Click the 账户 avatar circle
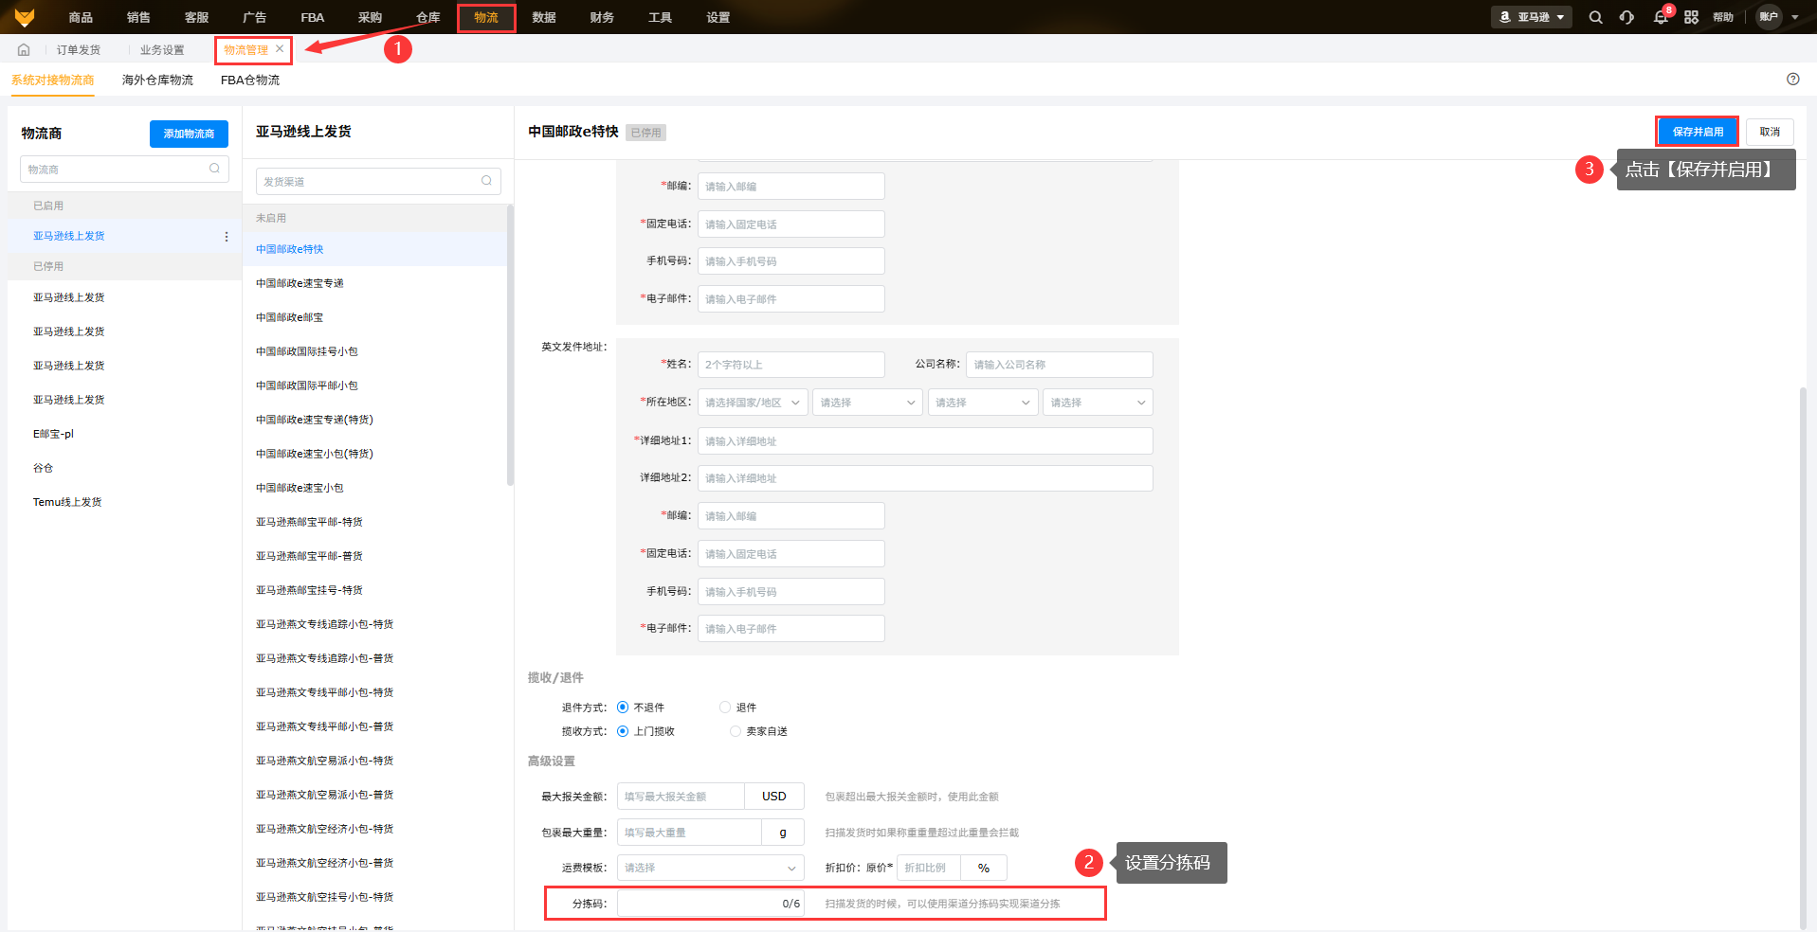The height and width of the screenshot is (932, 1817). pos(1769,17)
